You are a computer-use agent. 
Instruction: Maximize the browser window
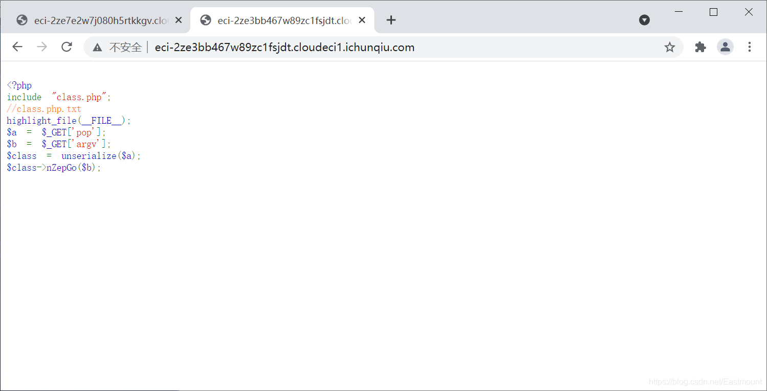(713, 12)
